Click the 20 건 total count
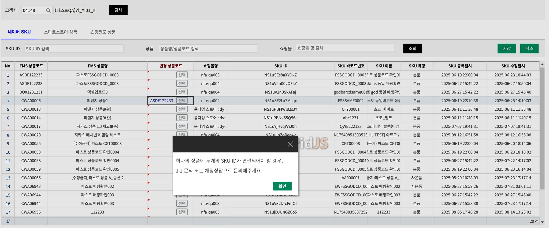The height and width of the screenshot is (228, 549). click(534, 221)
